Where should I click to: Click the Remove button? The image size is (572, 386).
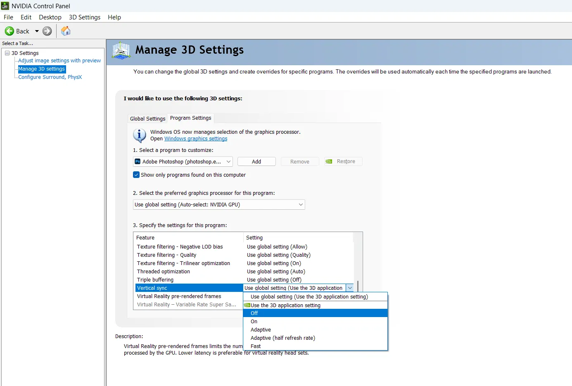point(300,161)
